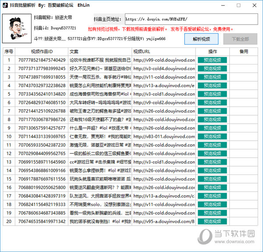Click URL http://v13-a.douyinvod in row 4
Screen dimensions: 263x252
click(x=163, y=85)
